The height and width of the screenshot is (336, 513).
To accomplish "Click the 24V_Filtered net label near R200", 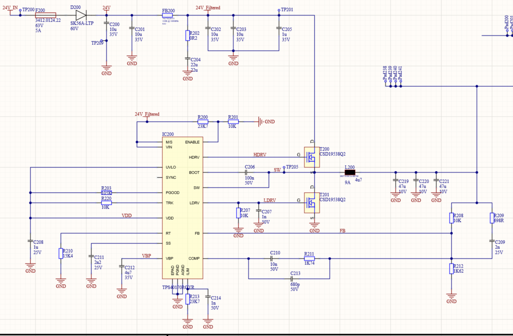I will pos(147,114).
